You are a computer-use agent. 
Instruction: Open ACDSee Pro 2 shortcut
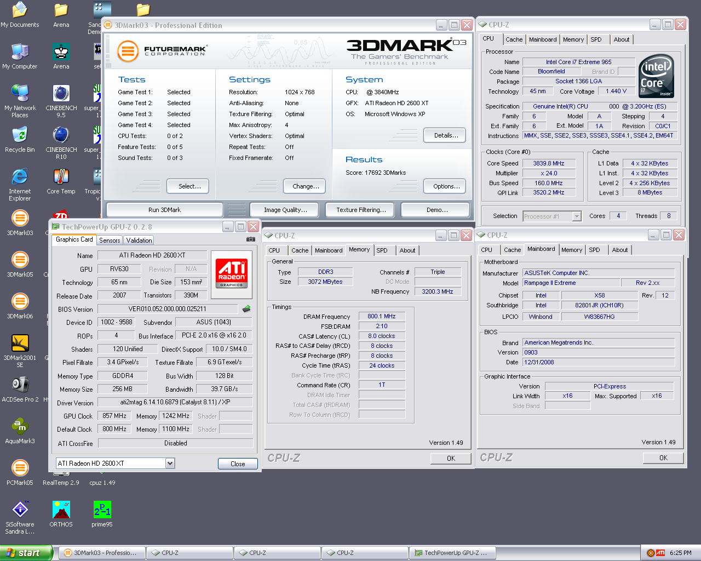click(20, 390)
